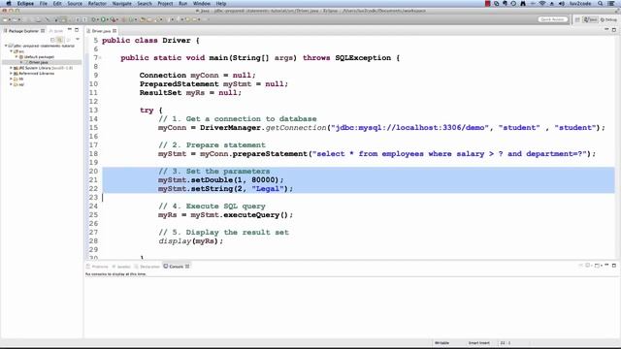Open the Edit menu
621x349 pixels.
point(57,4)
